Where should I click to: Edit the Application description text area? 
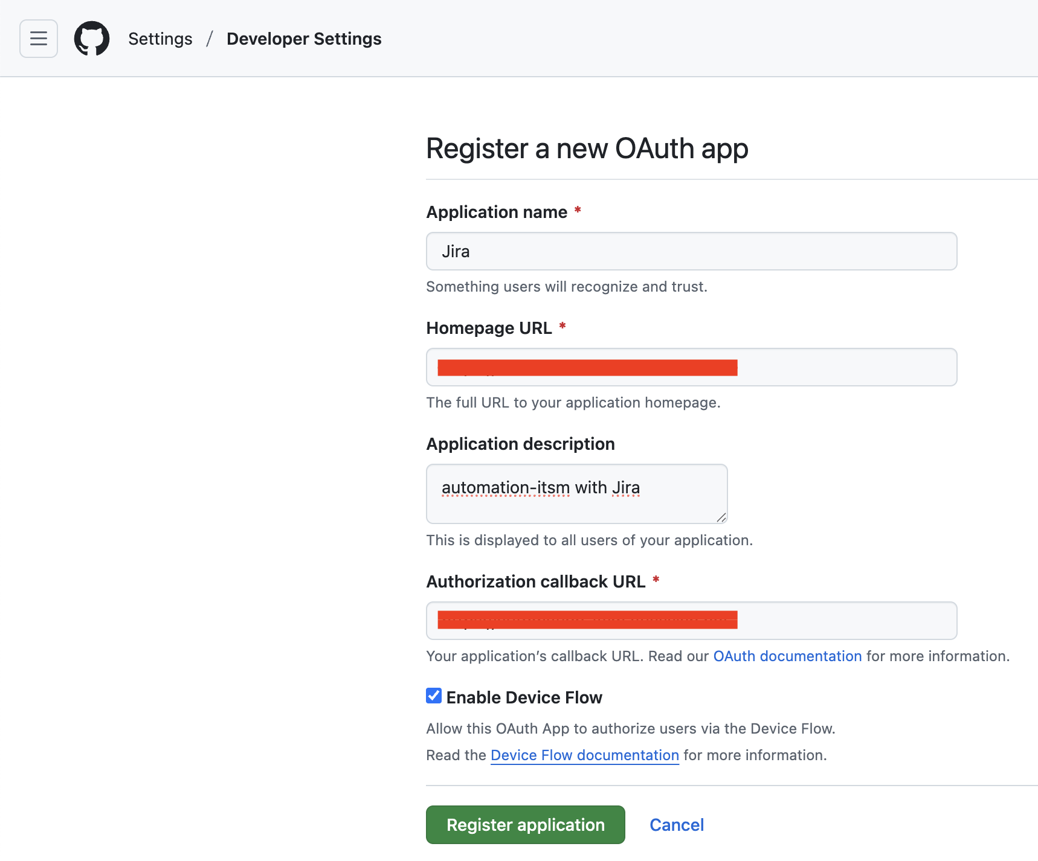pos(576,494)
